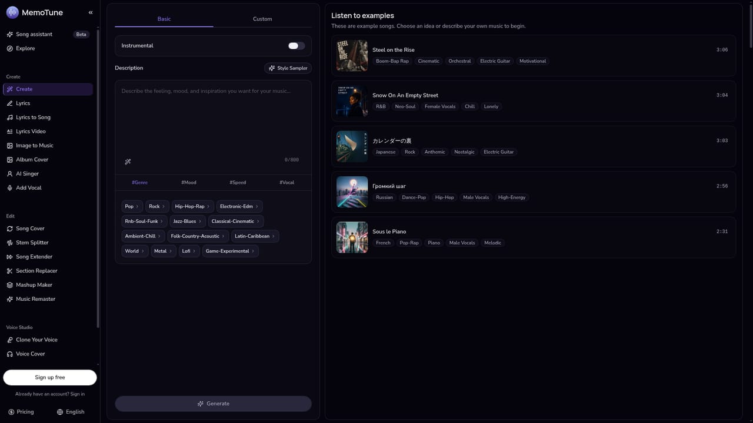Image resolution: width=753 pixels, height=423 pixels.
Task: Click the Generate button
Action: 213,404
